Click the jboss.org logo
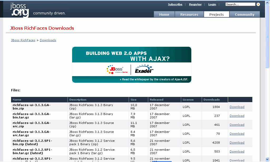This screenshot has width=270, height=162. 20,10
